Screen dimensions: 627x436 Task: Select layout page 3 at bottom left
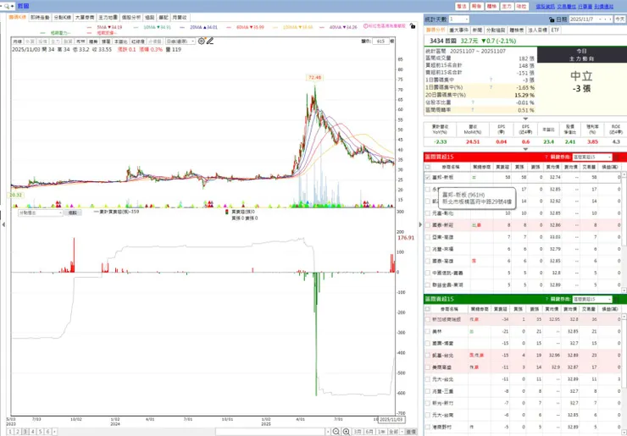coord(25,432)
